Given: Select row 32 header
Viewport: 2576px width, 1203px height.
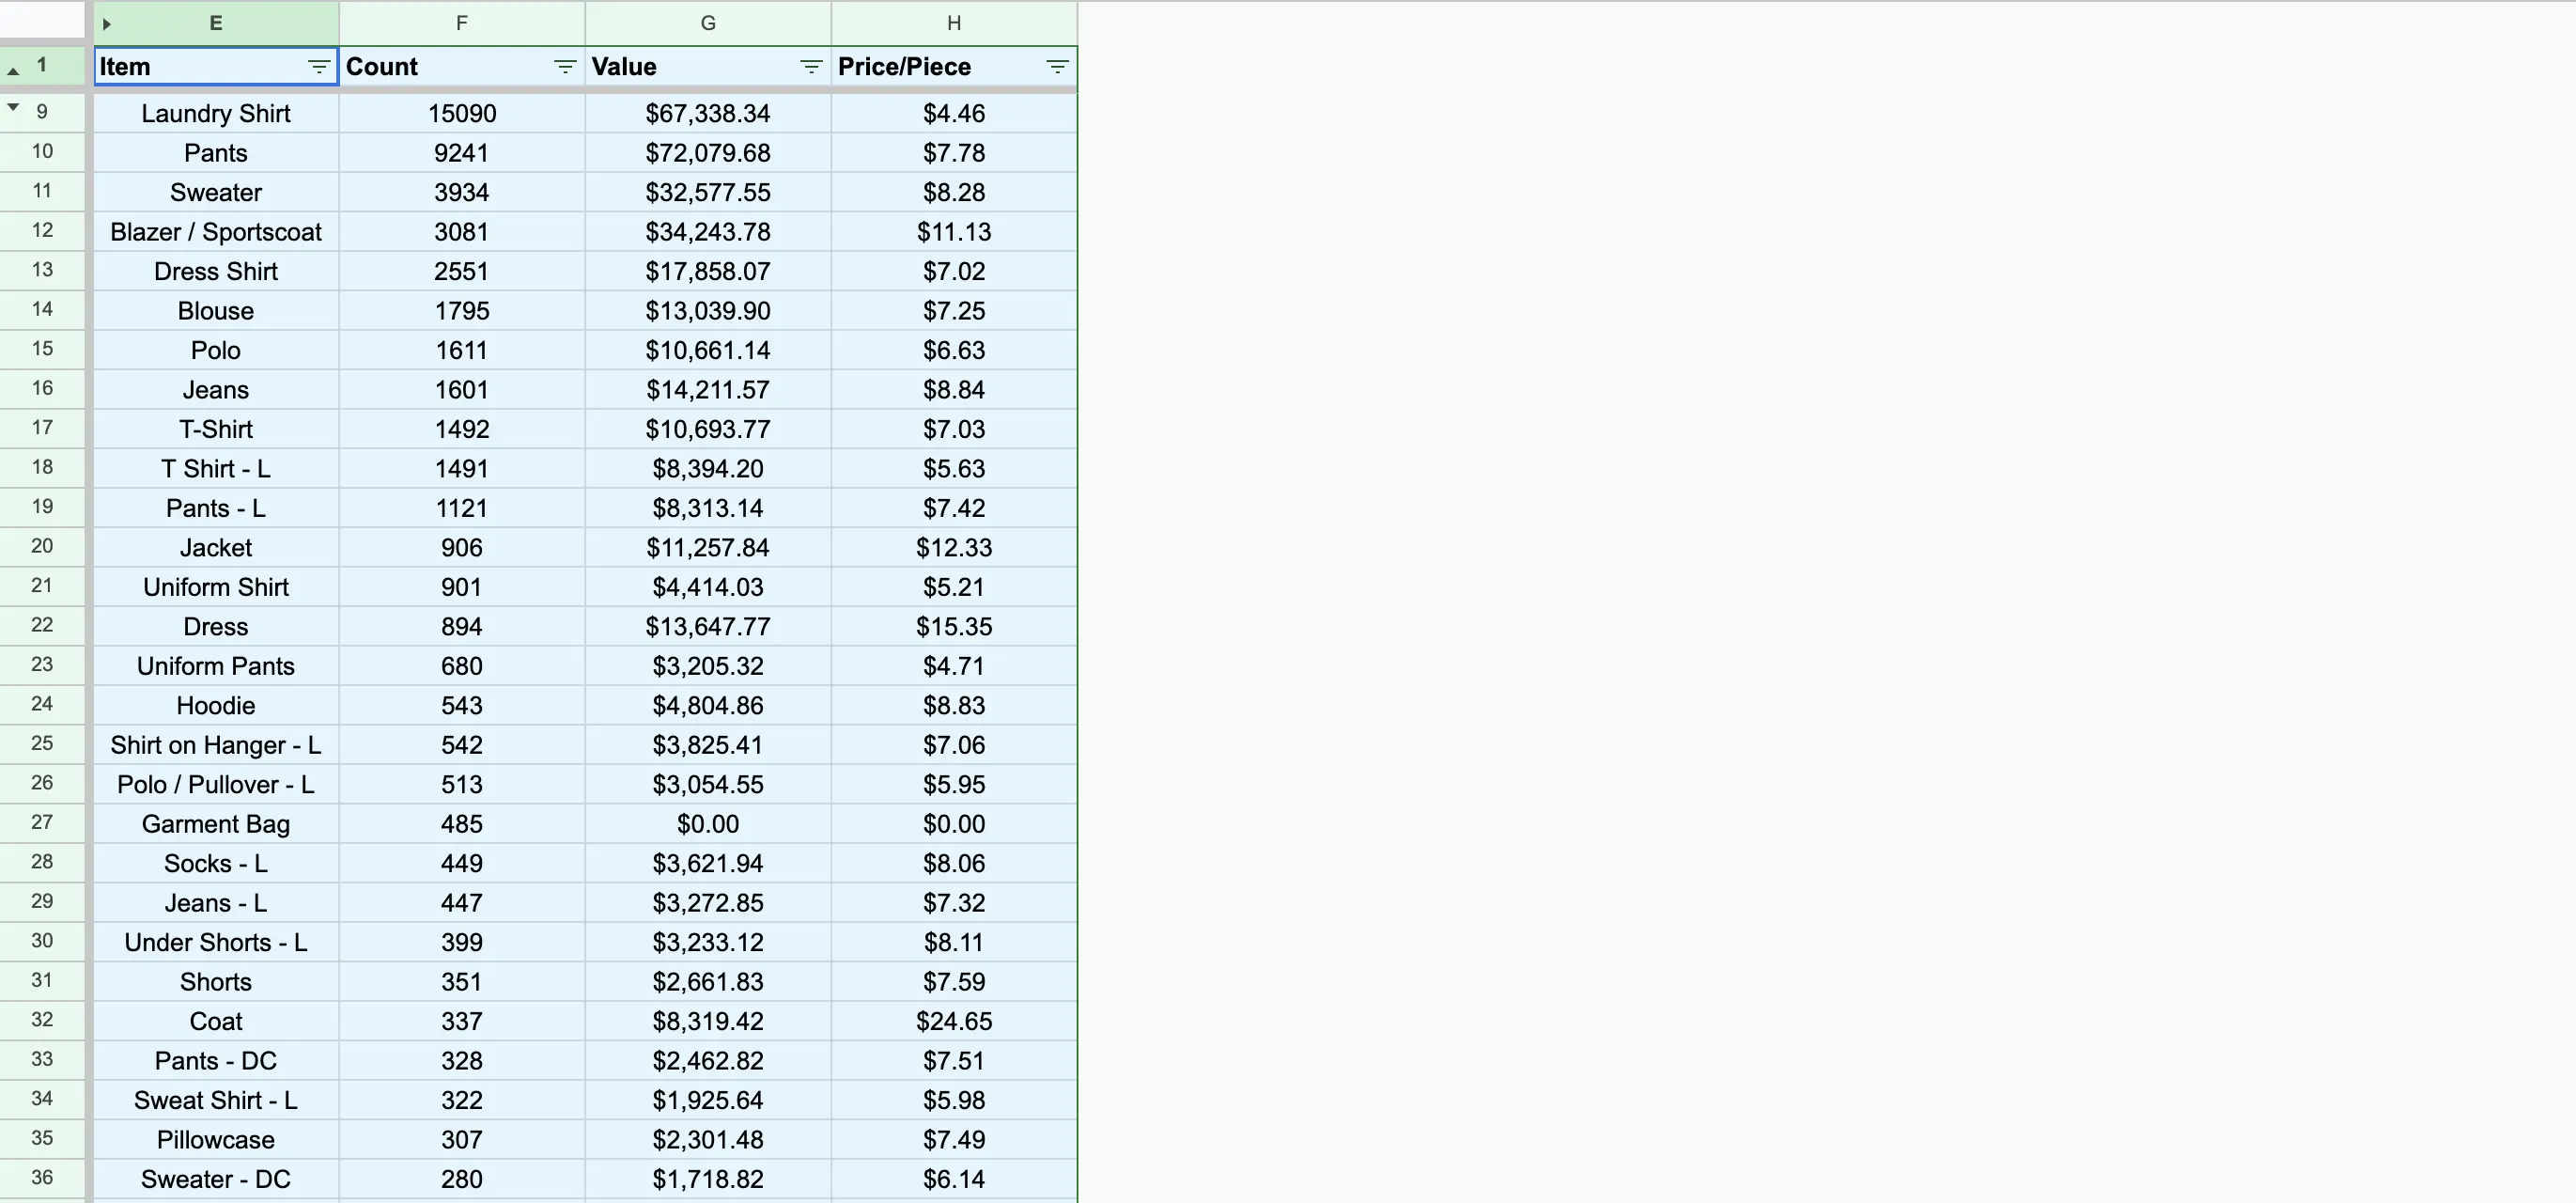Looking at the screenshot, I should pos(42,1020).
